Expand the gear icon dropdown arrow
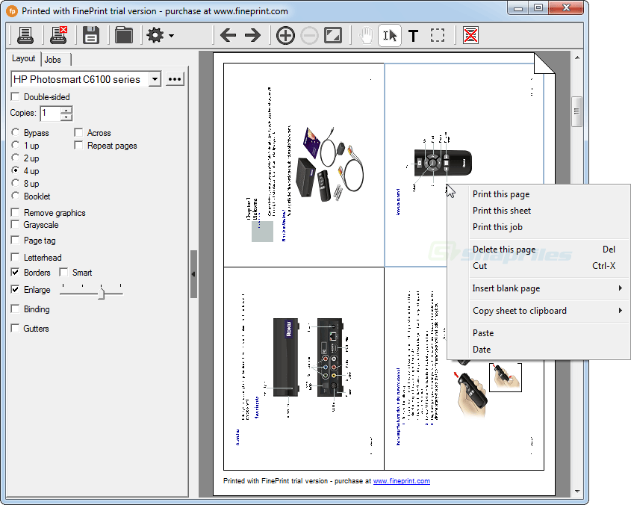631x505 pixels. (x=172, y=36)
